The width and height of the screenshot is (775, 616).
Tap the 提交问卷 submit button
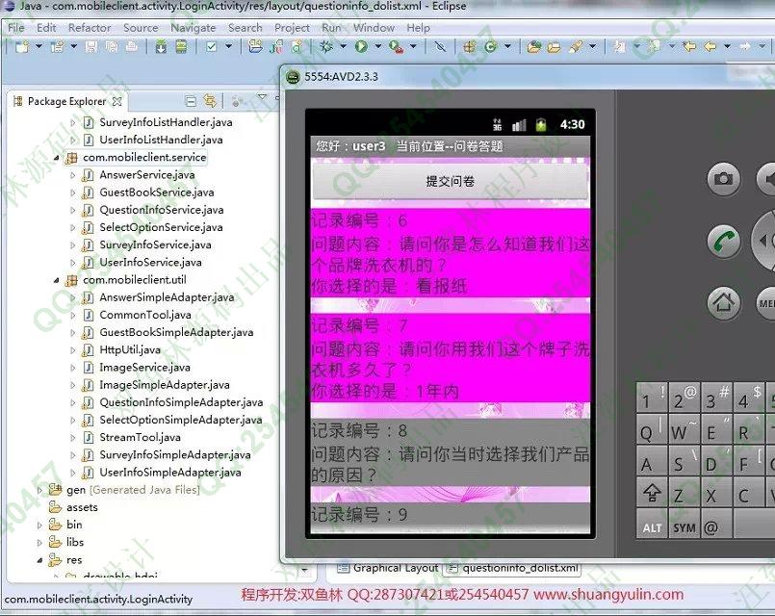tap(450, 181)
